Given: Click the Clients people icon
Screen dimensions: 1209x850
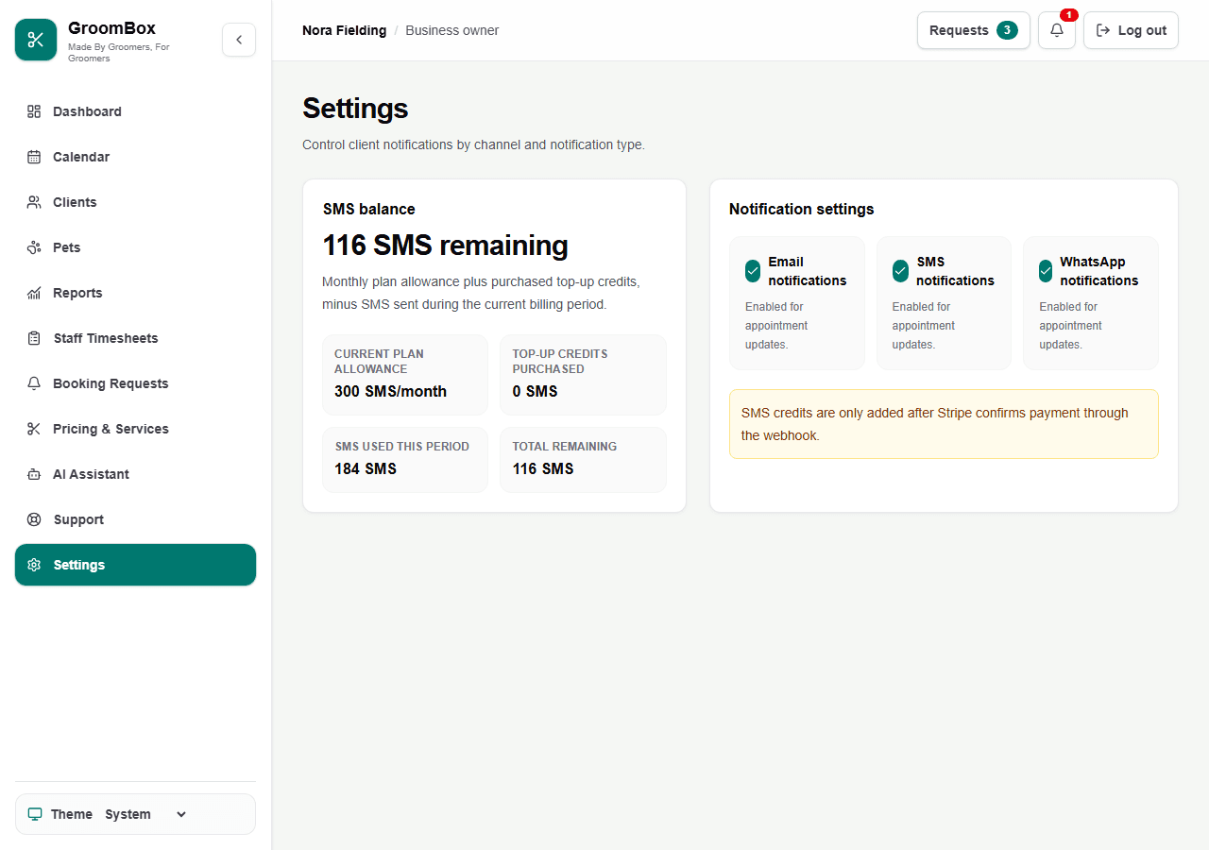Looking at the screenshot, I should pos(34,202).
